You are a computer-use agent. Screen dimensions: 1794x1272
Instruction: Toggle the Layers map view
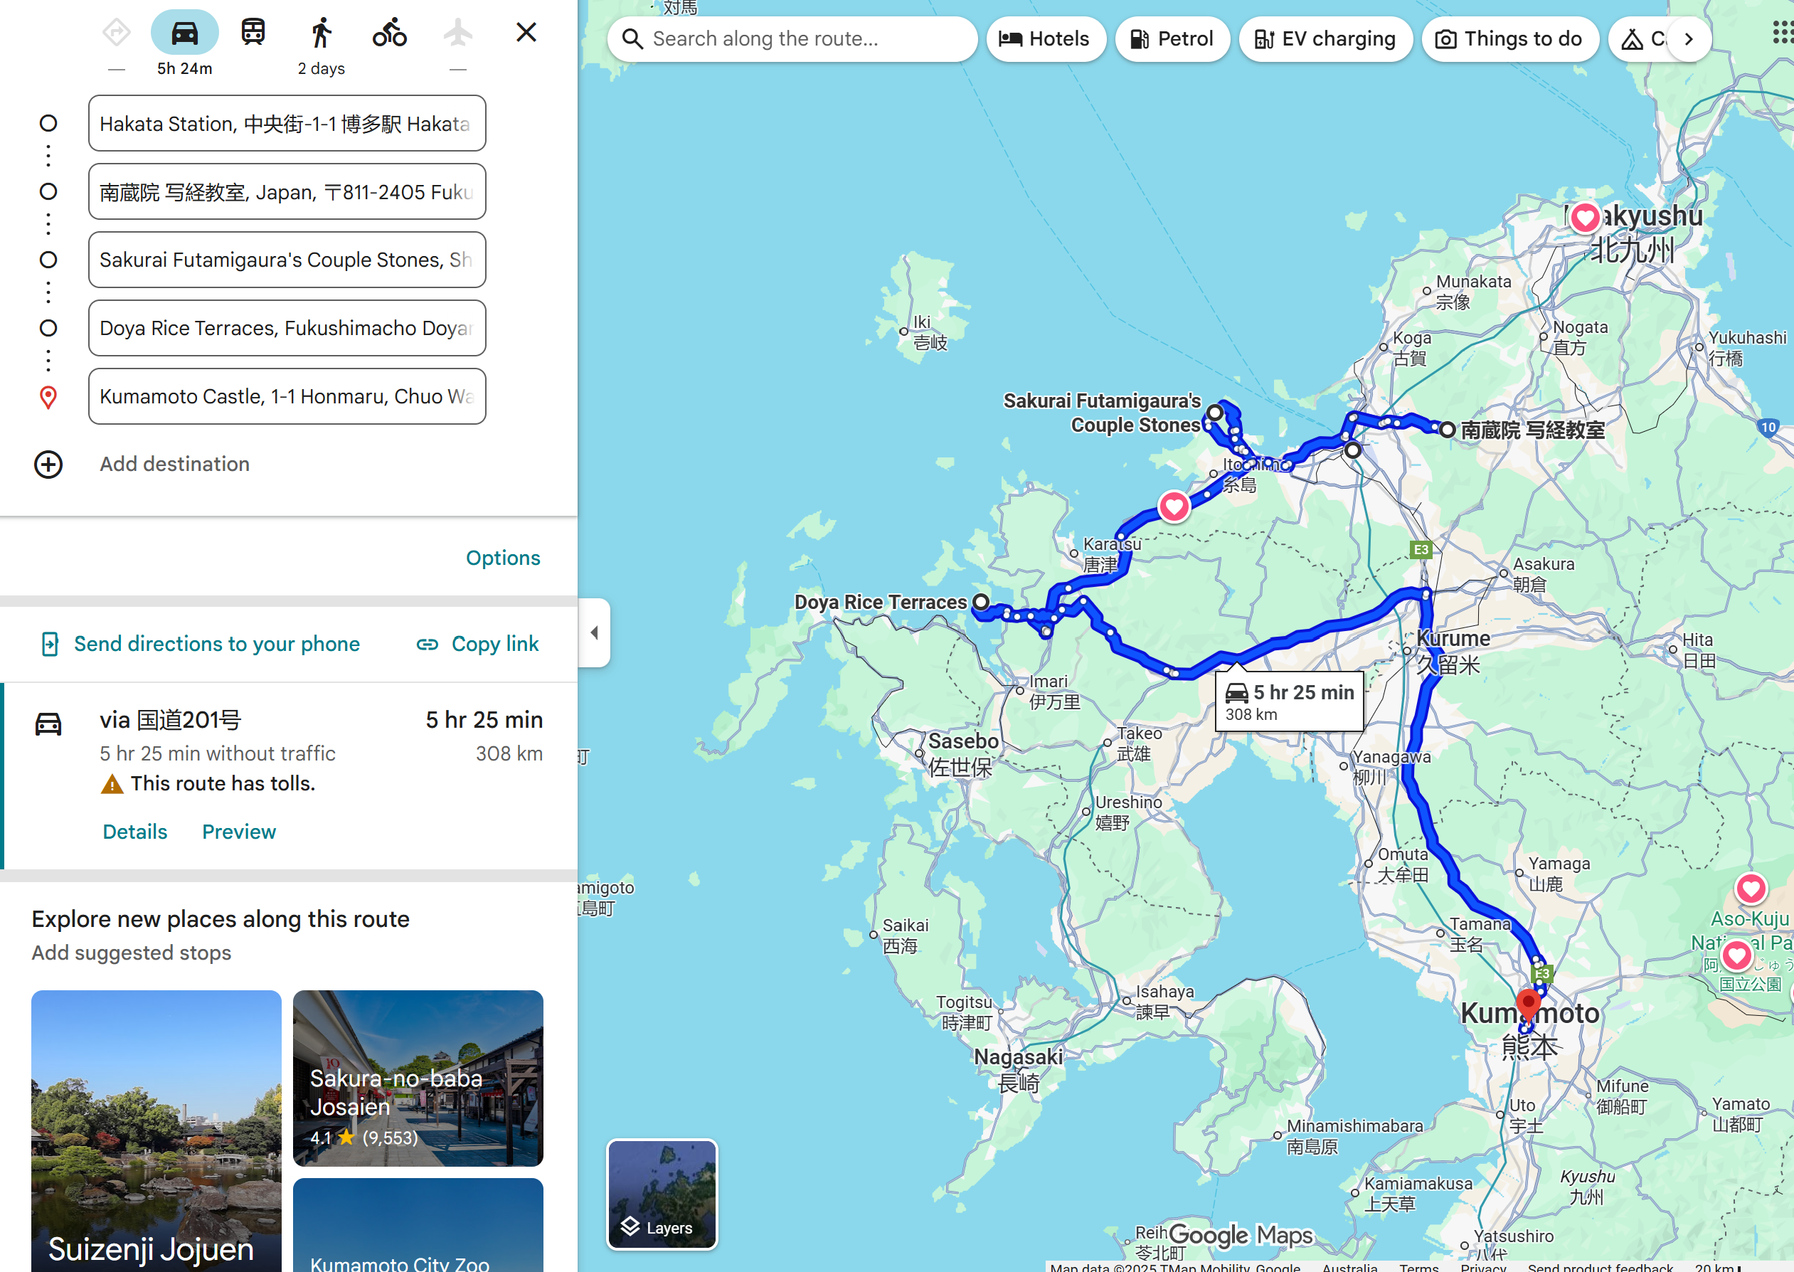662,1194
